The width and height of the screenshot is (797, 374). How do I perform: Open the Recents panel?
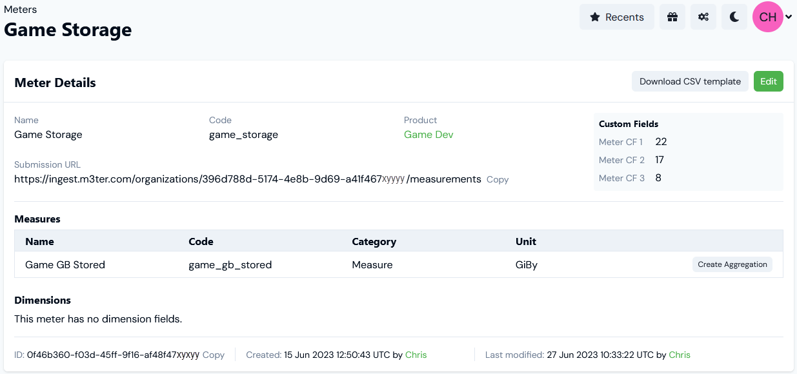click(616, 17)
